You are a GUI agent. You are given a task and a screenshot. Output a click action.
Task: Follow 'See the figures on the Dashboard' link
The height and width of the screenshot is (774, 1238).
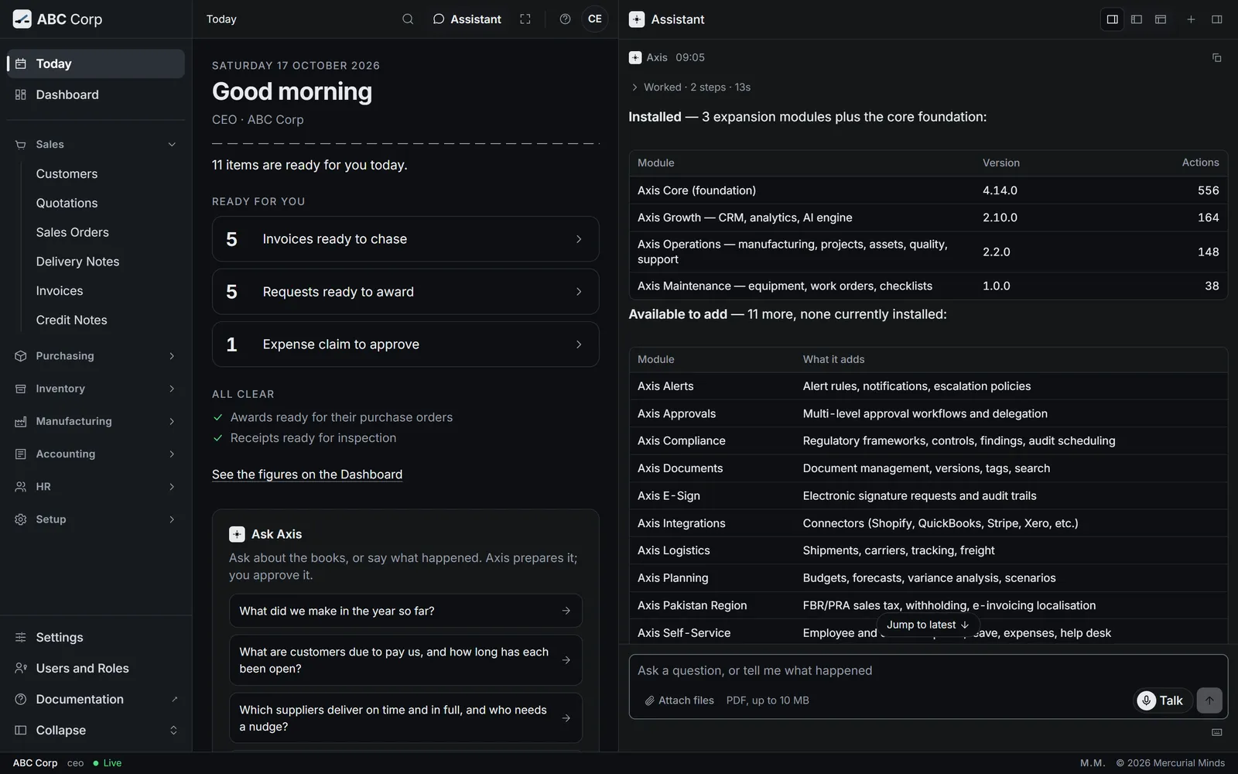coord(307,474)
